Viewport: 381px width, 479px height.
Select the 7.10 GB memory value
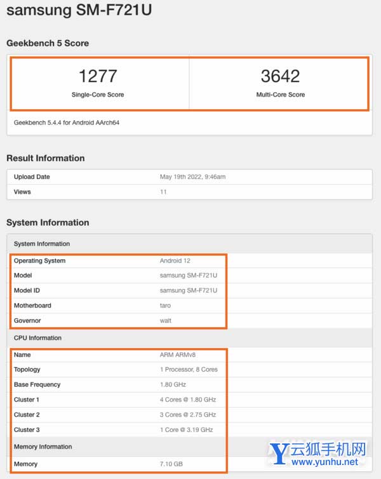[171, 464]
